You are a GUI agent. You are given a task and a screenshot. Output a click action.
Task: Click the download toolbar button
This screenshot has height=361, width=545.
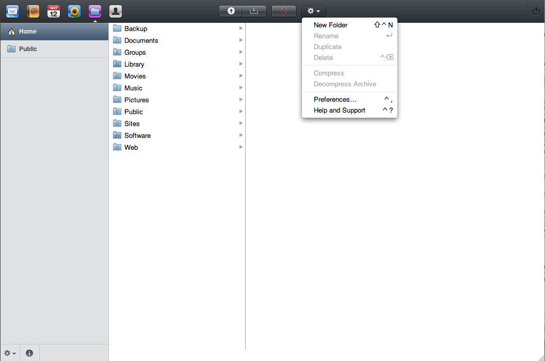pyautogui.click(x=254, y=11)
